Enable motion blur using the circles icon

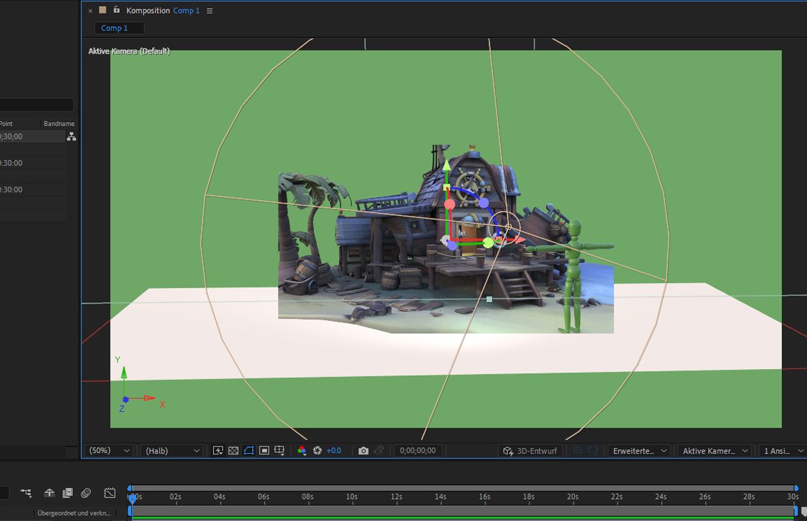click(86, 493)
